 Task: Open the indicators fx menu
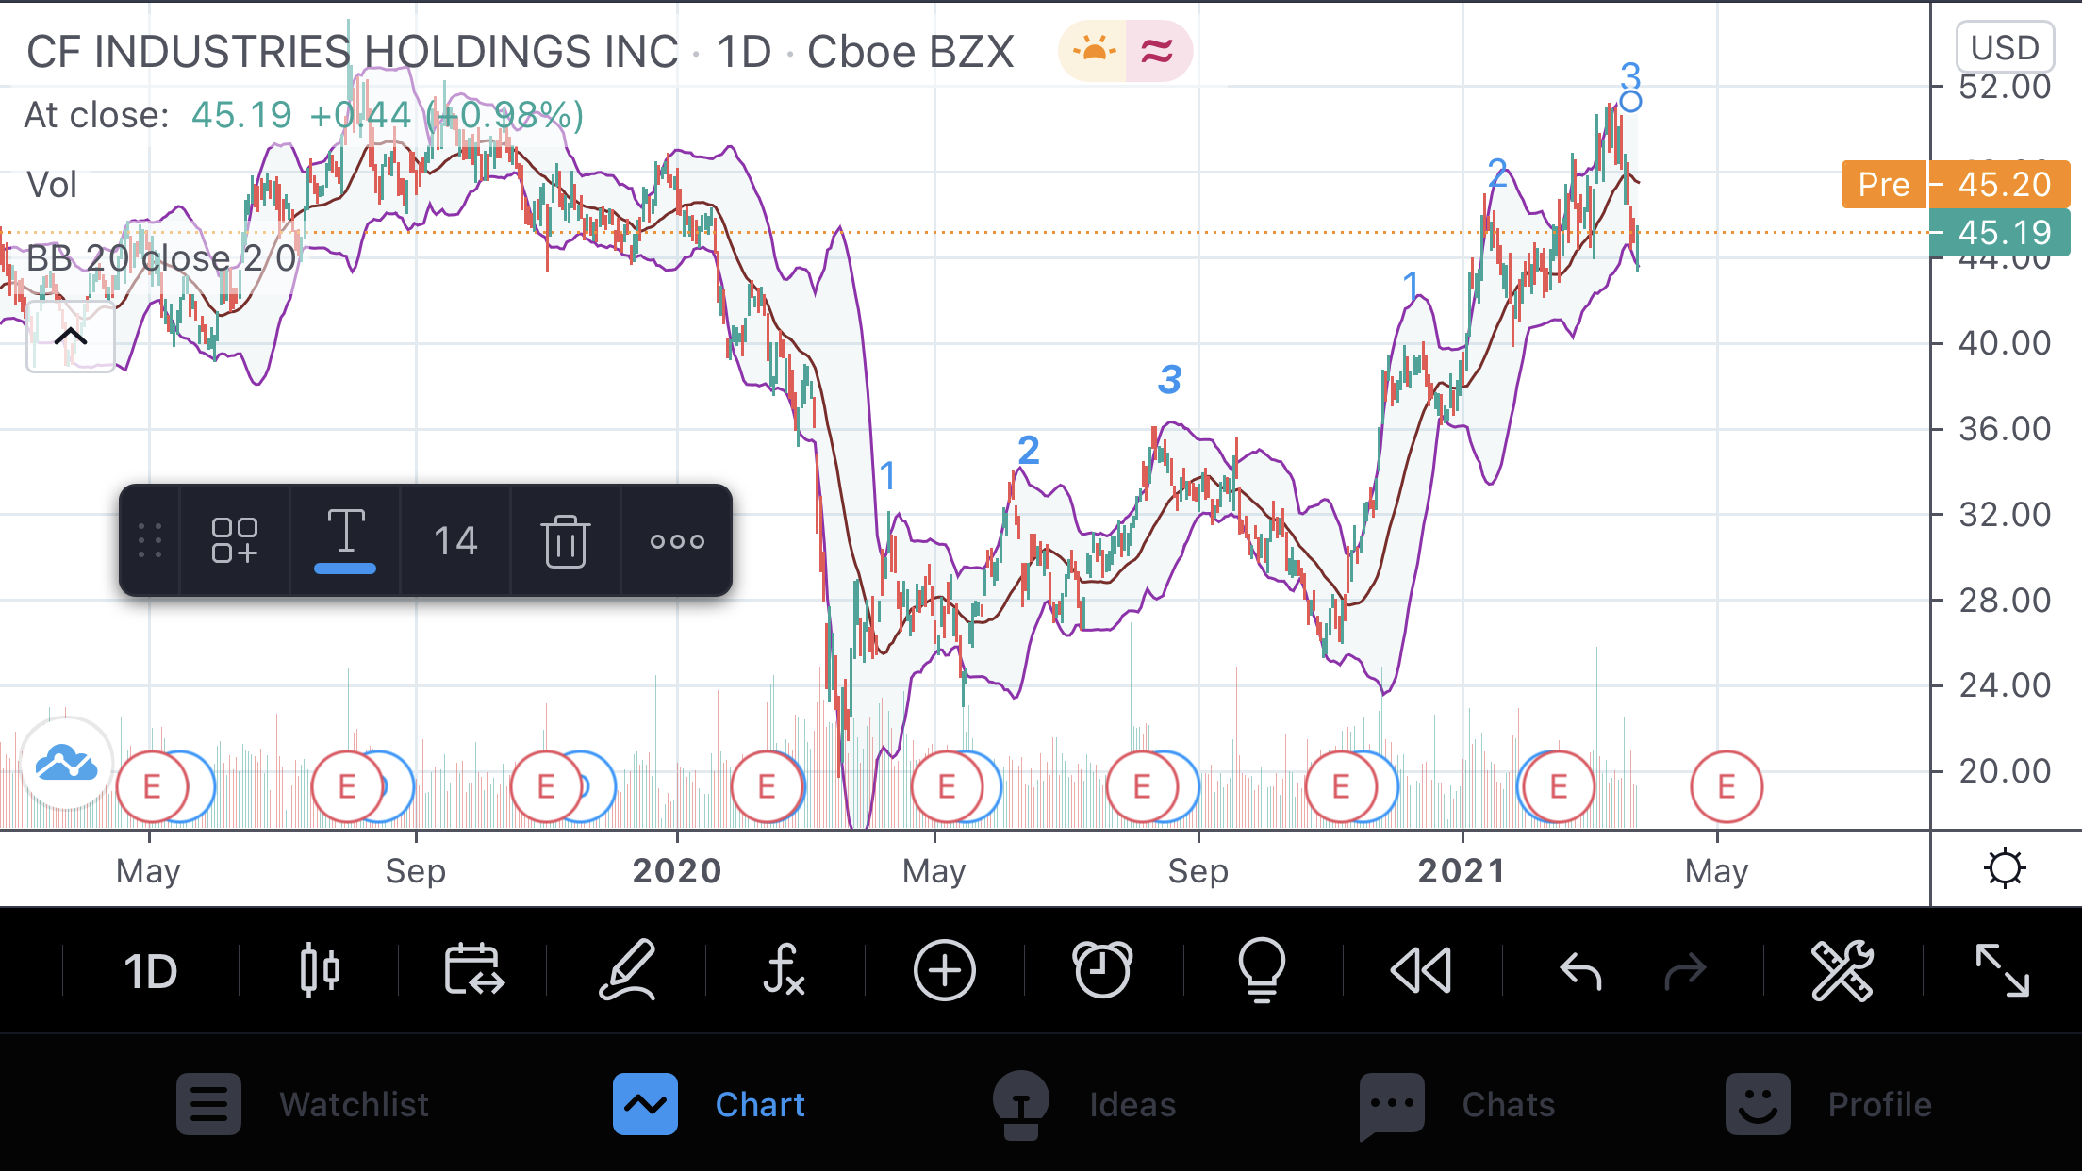coord(784,970)
